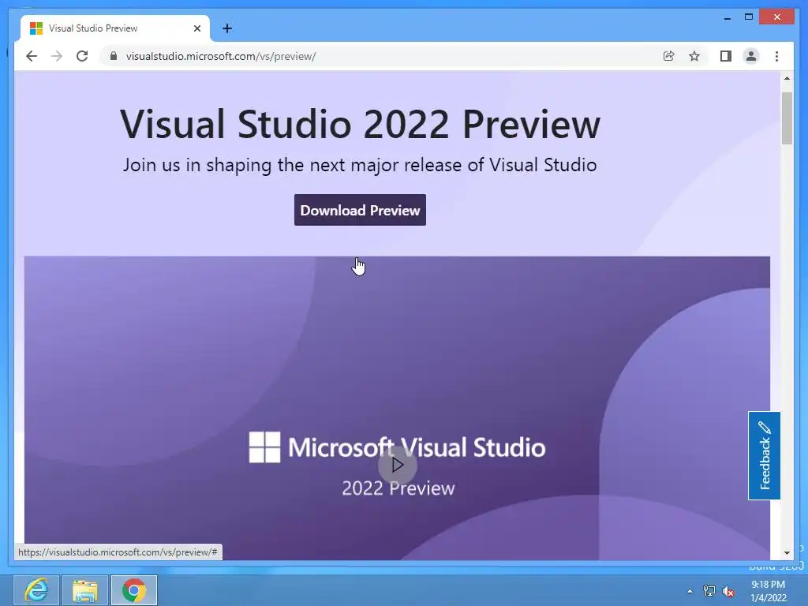The width and height of the screenshot is (808, 606).
Task: Open the network status tray icon
Action: 709,591
